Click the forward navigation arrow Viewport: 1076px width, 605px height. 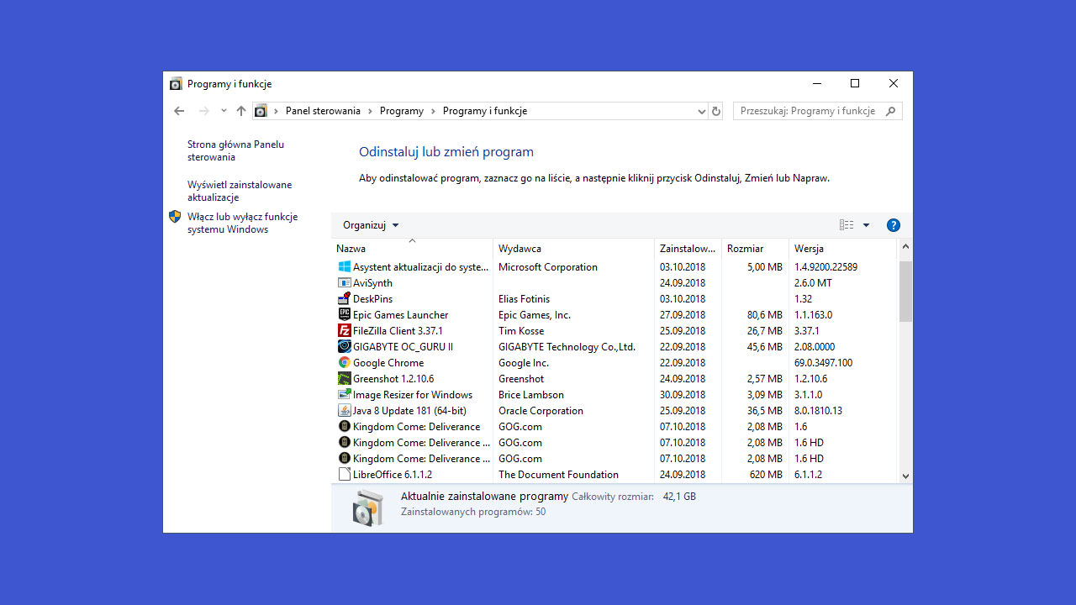pos(204,111)
